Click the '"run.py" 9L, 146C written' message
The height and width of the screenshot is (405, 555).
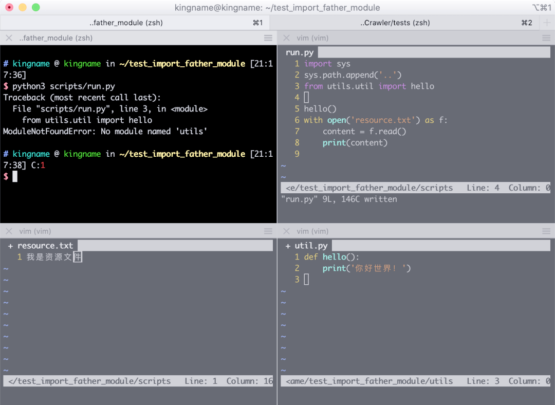tap(339, 199)
